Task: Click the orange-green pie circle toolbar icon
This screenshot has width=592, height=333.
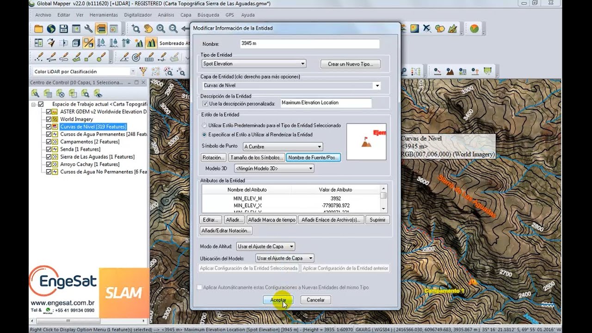Action: 474,29
